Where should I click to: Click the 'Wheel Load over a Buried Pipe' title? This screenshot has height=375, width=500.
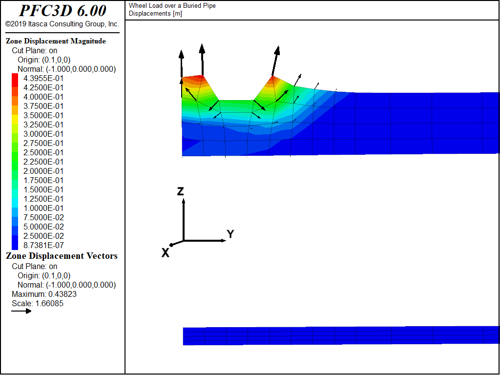(x=172, y=6)
